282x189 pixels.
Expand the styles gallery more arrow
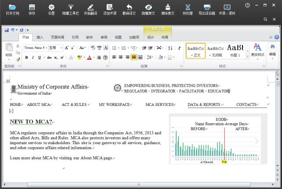tap(248, 57)
